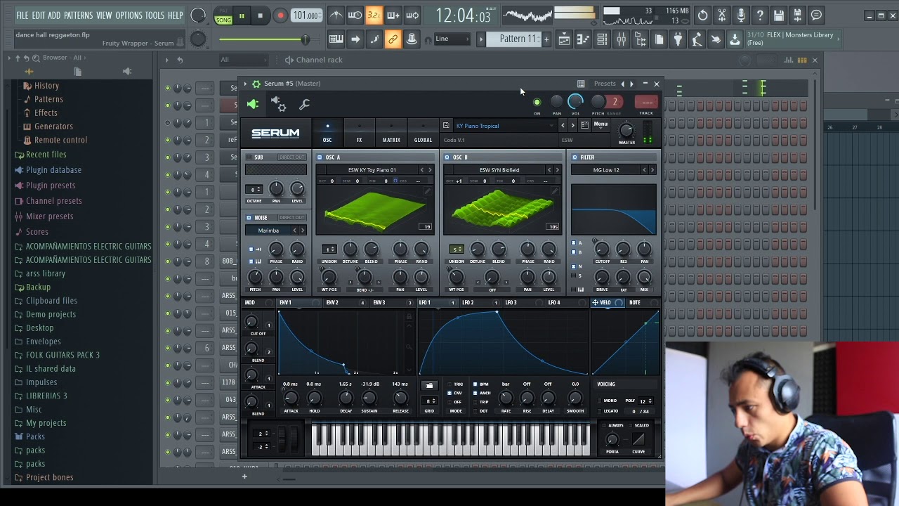Open Serum preset browser icon beside Menu
This screenshot has height=506, width=899.
point(584,125)
